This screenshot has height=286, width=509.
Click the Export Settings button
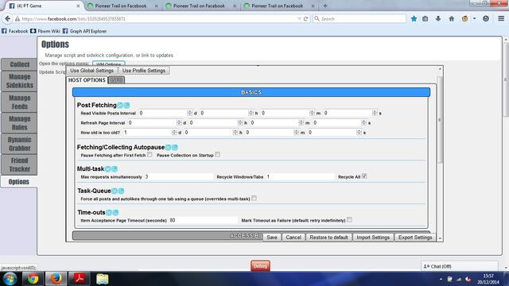tap(415, 238)
